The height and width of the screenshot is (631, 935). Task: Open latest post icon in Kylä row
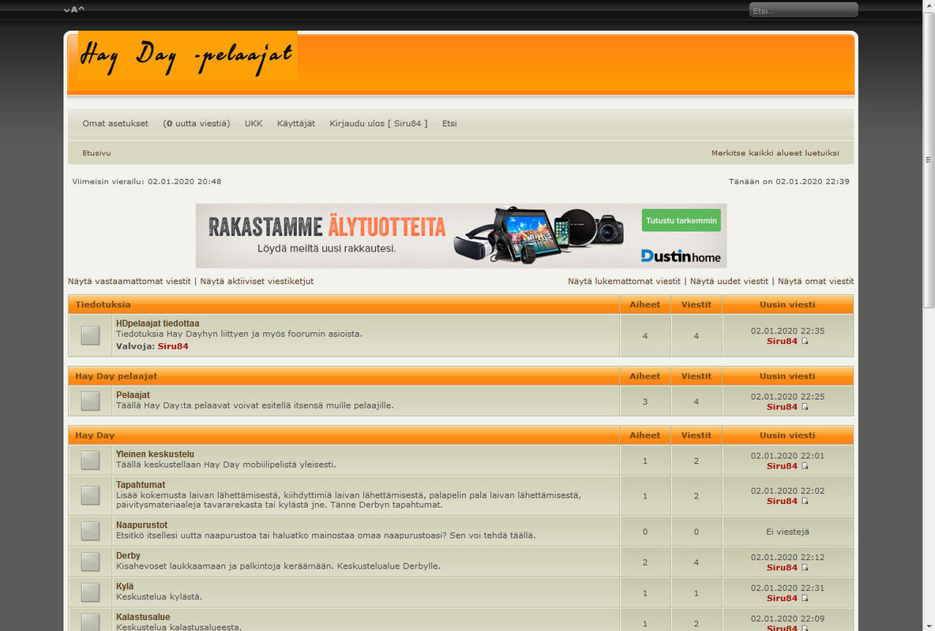point(805,598)
